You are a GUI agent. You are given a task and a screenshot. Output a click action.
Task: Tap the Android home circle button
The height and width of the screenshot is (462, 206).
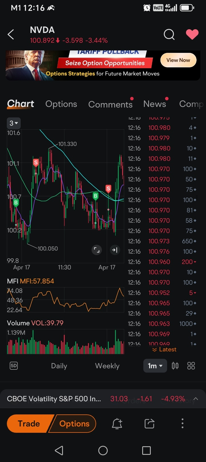[103, 451]
